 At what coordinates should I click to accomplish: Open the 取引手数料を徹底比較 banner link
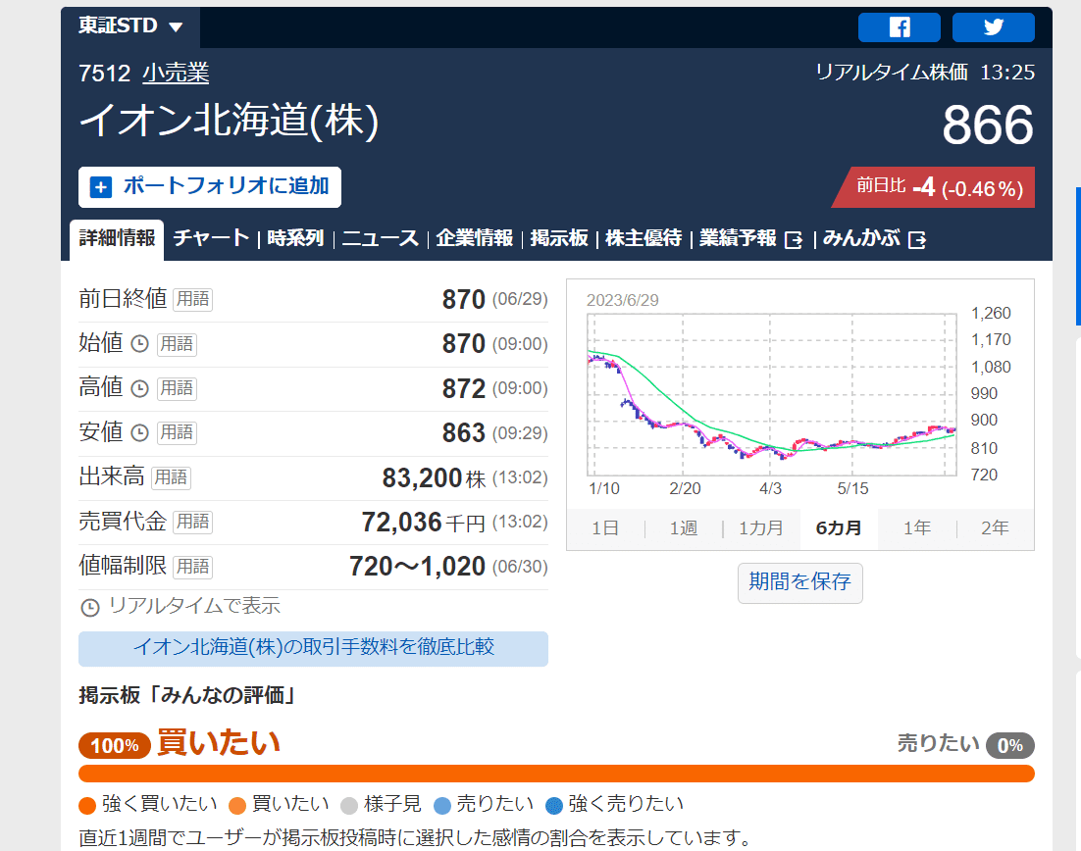click(313, 648)
